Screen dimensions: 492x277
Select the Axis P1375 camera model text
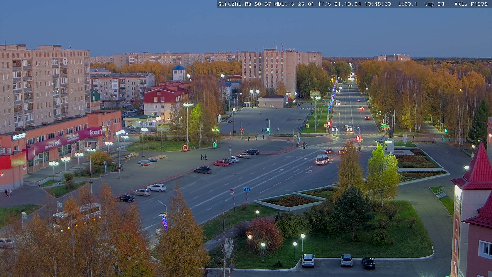tap(471, 4)
